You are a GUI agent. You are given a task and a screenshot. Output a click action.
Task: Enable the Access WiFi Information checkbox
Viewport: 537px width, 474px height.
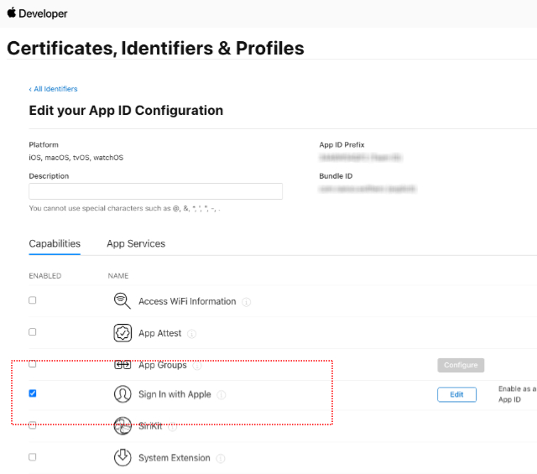click(x=33, y=300)
